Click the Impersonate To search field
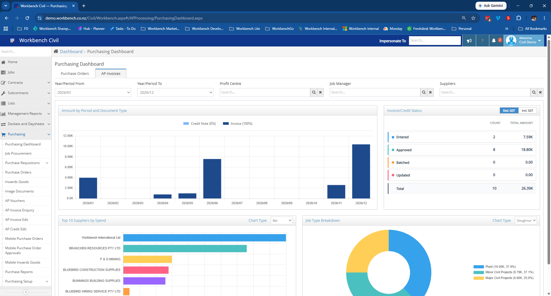Viewport: 551px width, 296px height. coord(435,40)
